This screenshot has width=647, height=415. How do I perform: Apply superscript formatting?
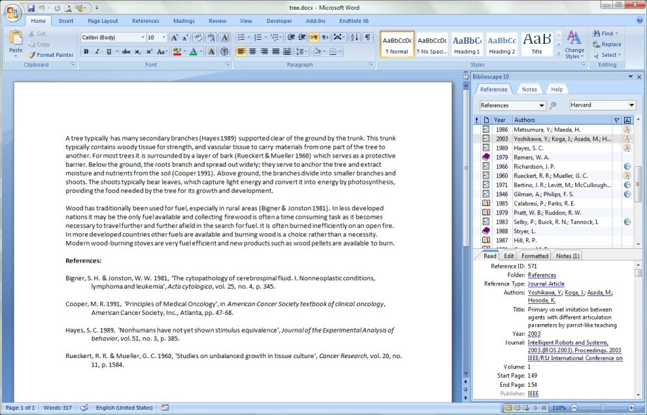[x=150, y=52]
